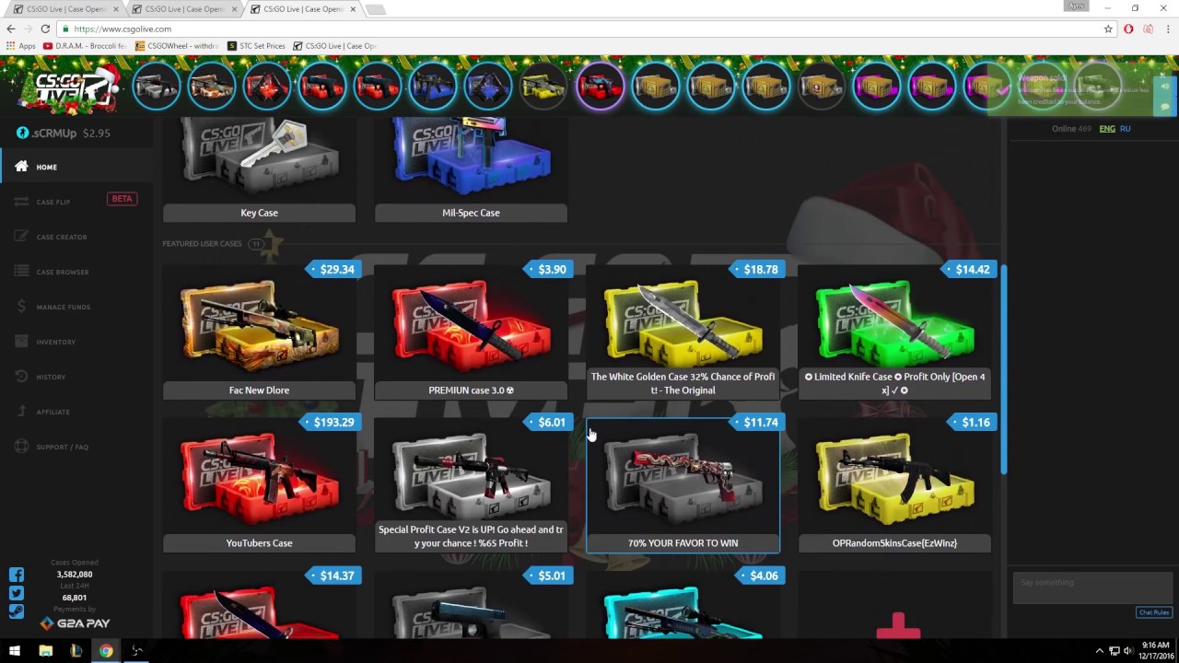Image resolution: width=1179 pixels, height=663 pixels.
Task: Click the Apps bookmarks shortcut
Action: point(20,45)
